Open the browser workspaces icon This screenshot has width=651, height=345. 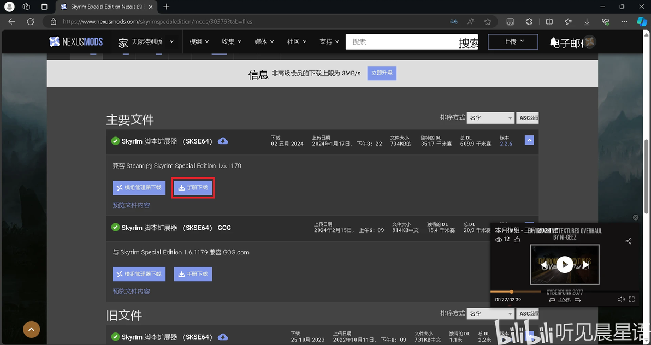point(26,7)
